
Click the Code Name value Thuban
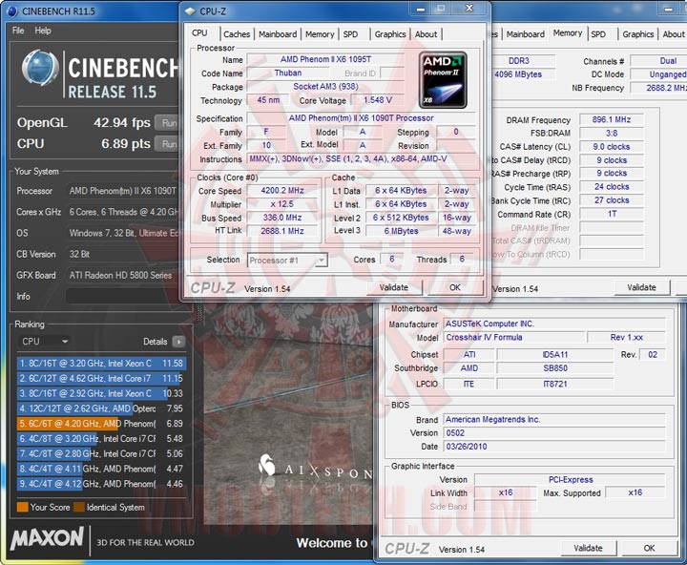point(288,73)
